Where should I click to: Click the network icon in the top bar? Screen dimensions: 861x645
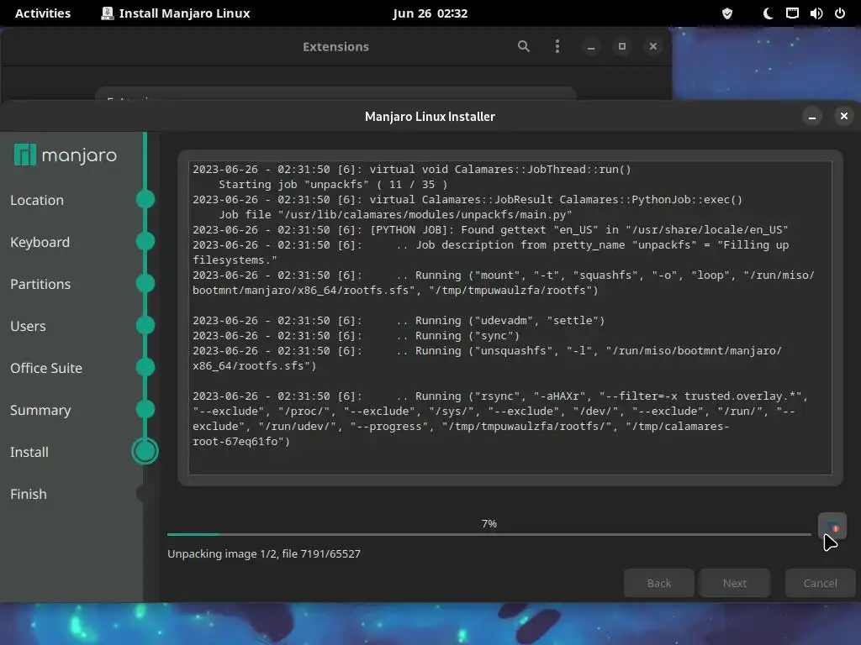(x=792, y=13)
